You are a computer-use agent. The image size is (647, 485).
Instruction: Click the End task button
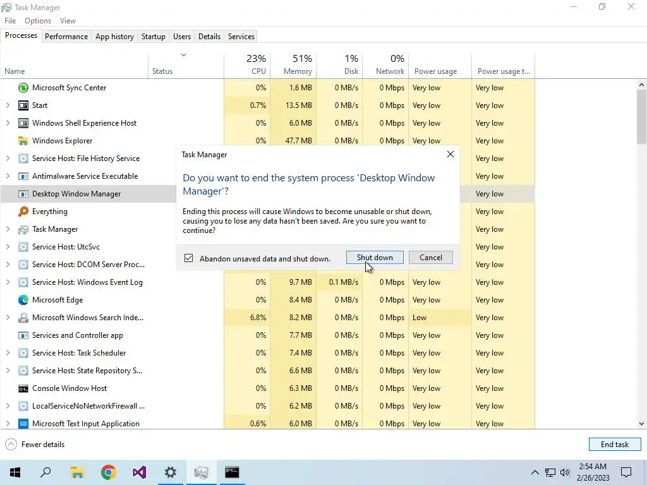click(614, 444)
